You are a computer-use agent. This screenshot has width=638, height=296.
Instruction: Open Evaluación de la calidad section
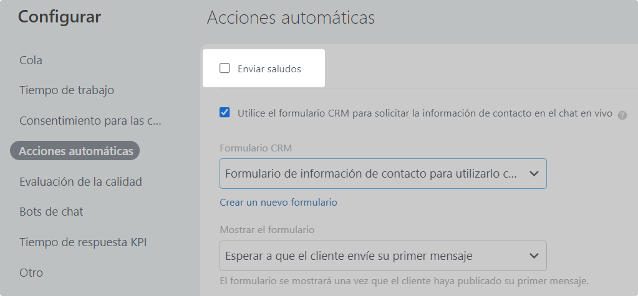(80, 182)
